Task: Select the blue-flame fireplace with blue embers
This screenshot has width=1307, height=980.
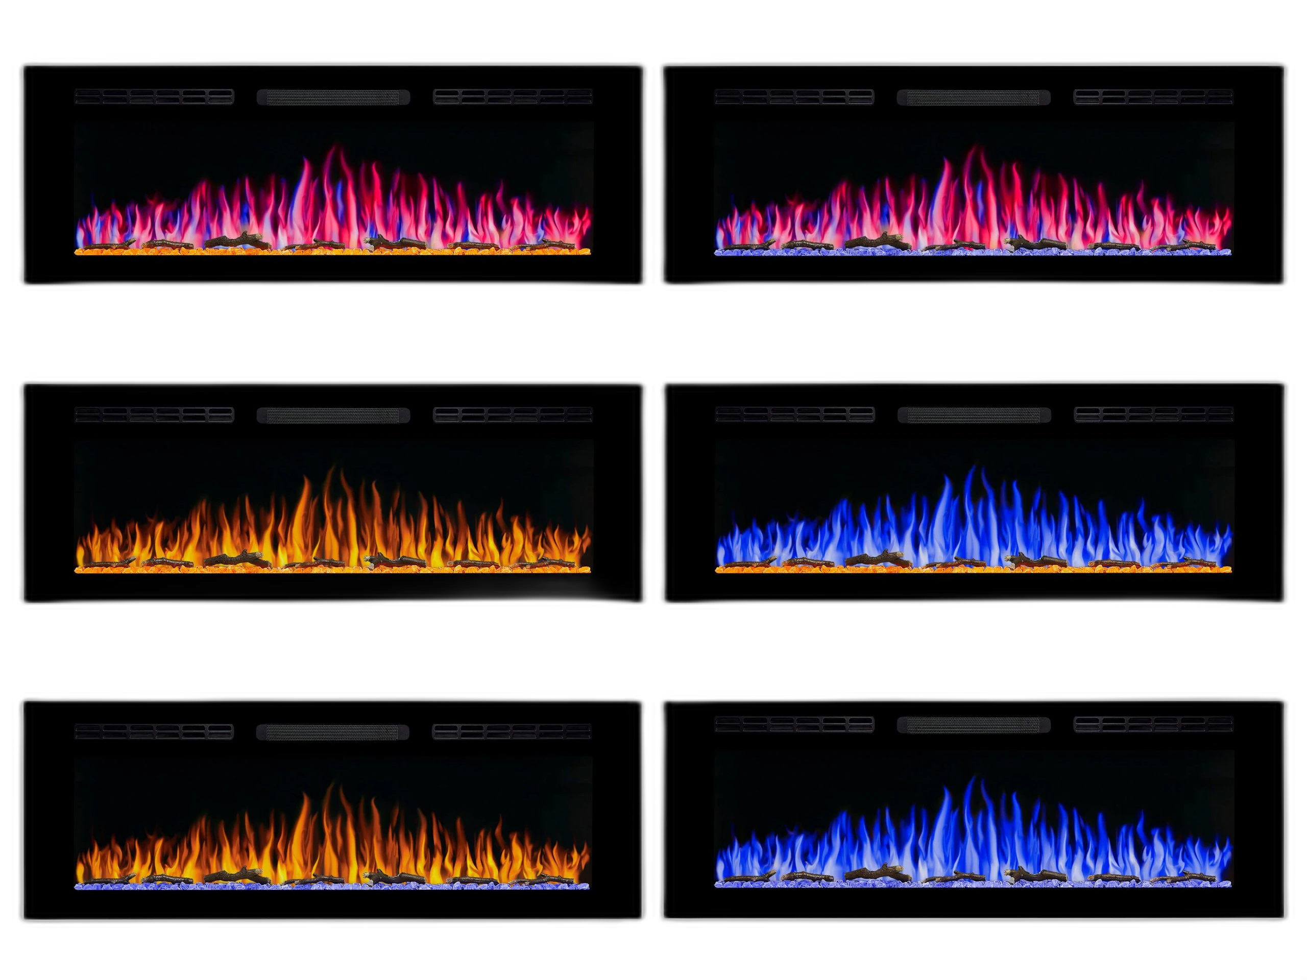Action: tap(974, 811)
